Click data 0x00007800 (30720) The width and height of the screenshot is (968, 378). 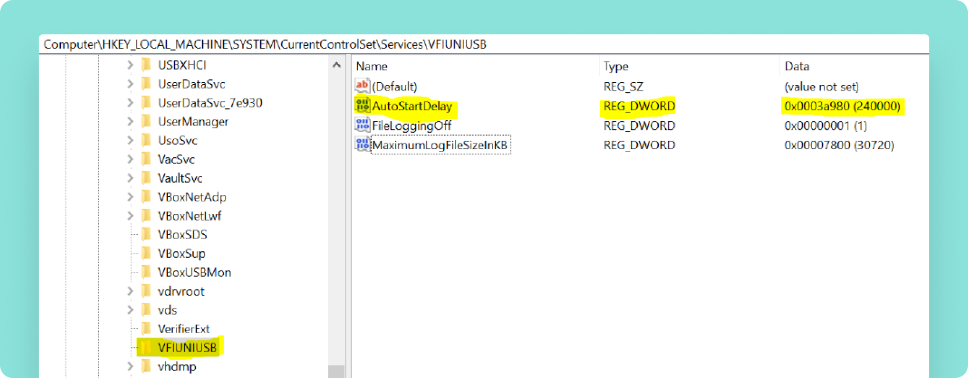[x=839, y=145]
